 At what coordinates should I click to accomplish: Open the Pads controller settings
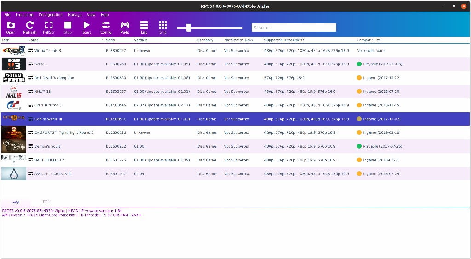coord(125,27)
